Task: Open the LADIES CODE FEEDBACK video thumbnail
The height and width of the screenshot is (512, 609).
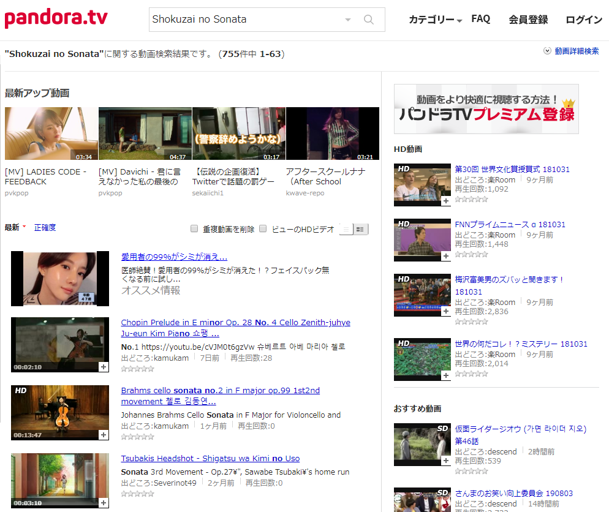Action: [51, 134]
